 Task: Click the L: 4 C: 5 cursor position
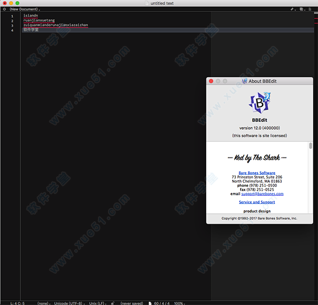(17, 303)
